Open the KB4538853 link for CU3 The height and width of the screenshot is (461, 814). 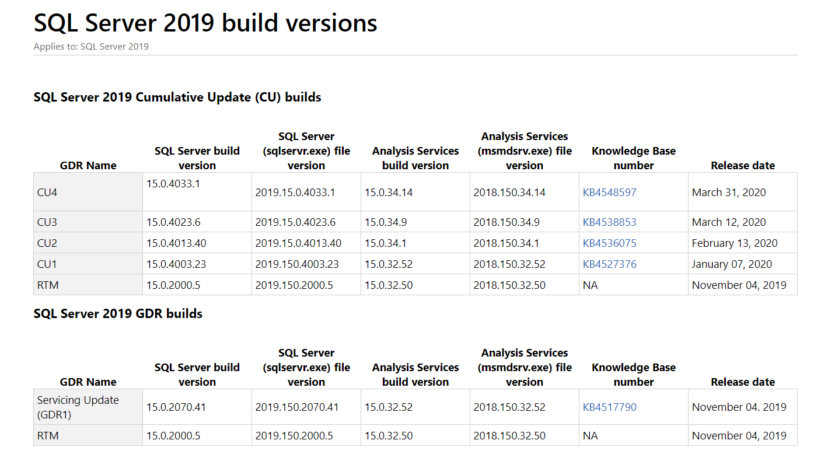pos(609,222)
